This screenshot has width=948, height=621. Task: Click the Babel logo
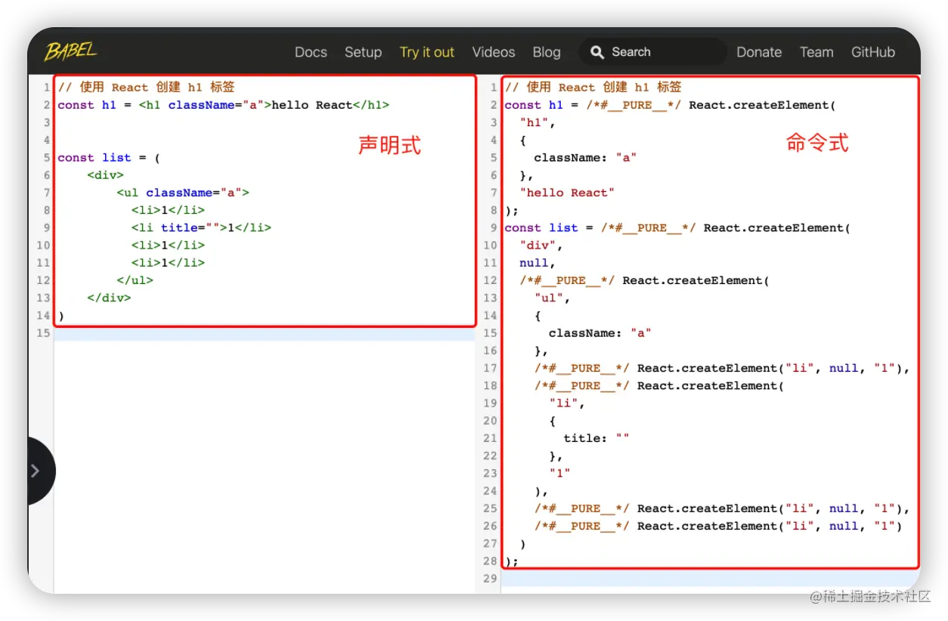[x=71, y=51]
